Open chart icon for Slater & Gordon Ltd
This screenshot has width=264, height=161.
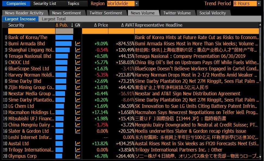(78, 131)
